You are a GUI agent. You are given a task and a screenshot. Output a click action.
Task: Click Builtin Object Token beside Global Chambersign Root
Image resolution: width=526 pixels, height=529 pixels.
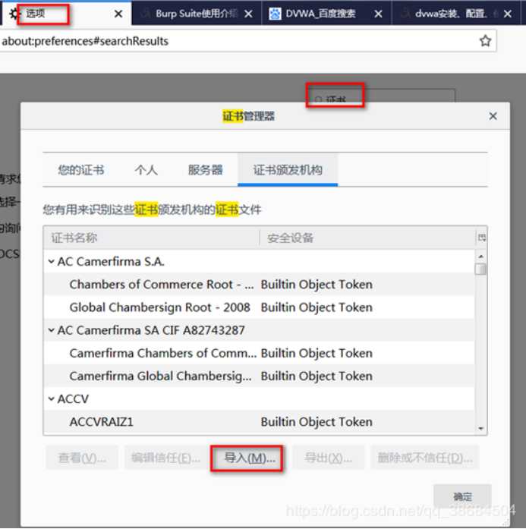(317, 307)
